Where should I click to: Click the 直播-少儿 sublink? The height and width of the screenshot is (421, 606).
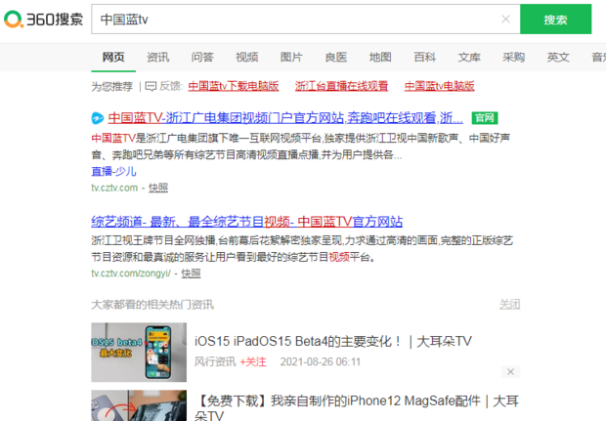[113, 171]
